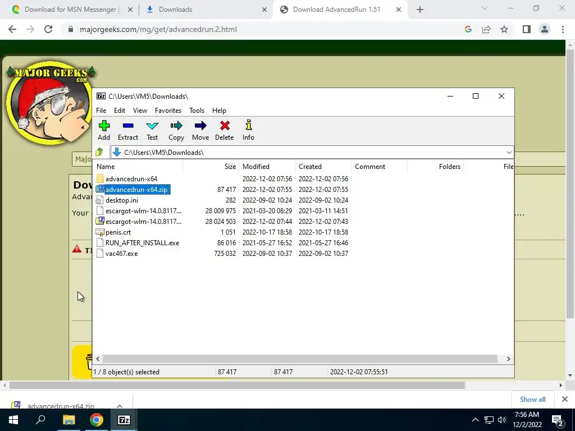Expand the 7-Zip address path dropdown
This screenshot has width=575, height=431.
(509, 153)
